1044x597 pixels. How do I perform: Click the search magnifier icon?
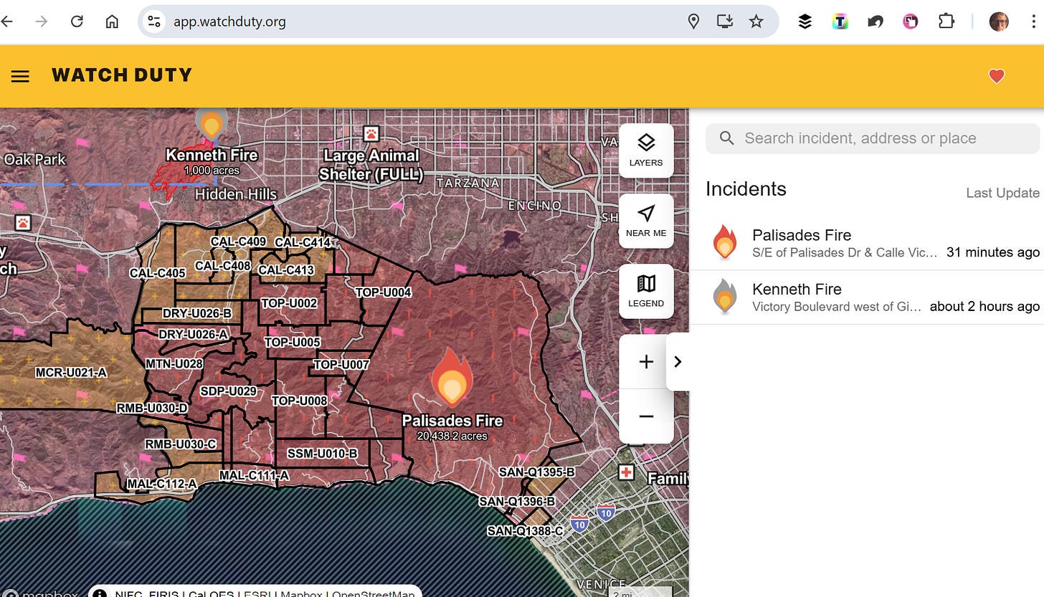[x=726, y=138]
